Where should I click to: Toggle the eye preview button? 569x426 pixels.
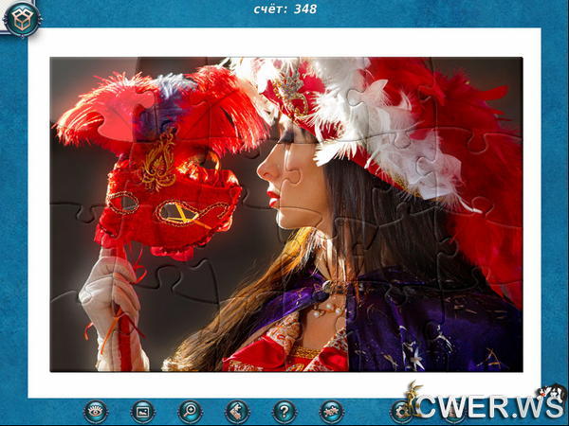point(96,411)
